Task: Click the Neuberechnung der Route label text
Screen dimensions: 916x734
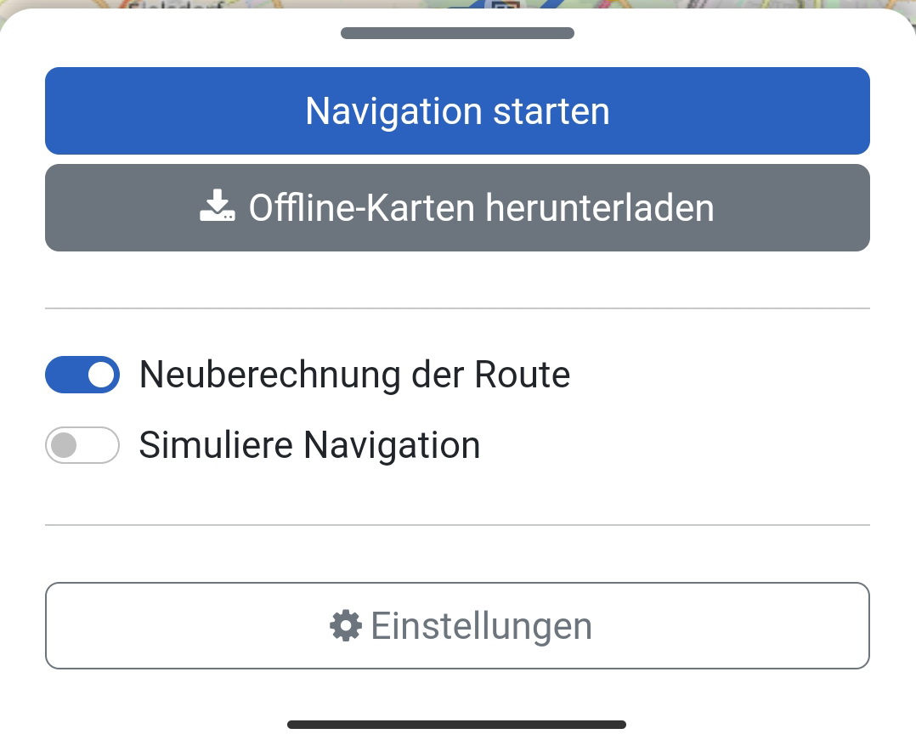Action: 354,375
